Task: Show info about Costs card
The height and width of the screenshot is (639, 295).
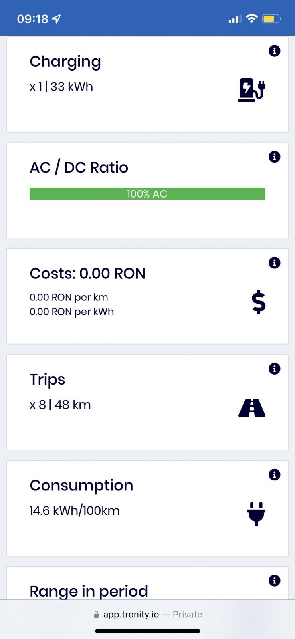Action: (x=274, y=263)
